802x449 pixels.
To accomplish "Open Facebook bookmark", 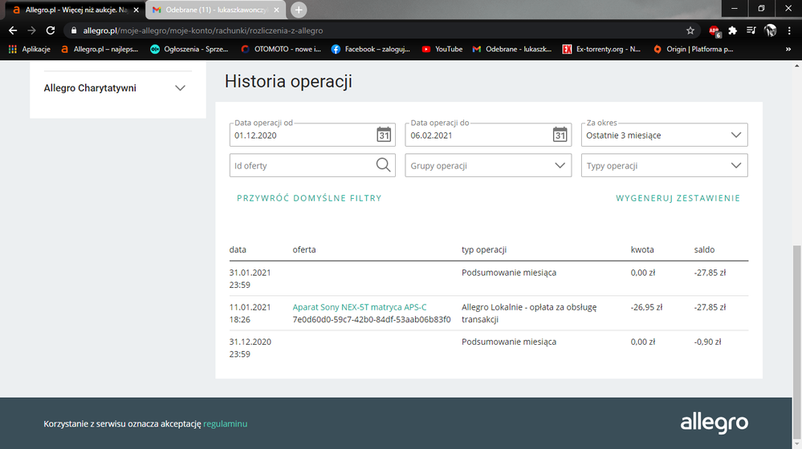I will pyautogui.click(x=370, y=49).
